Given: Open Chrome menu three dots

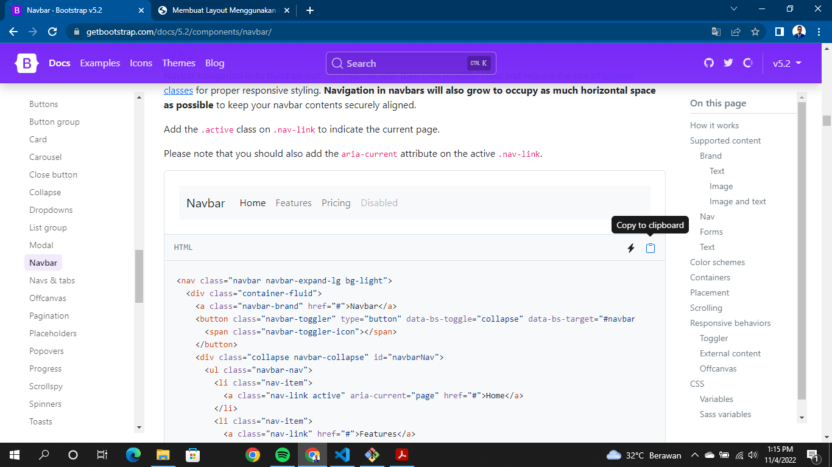Looking at the screenshot, I should (819, 32).
